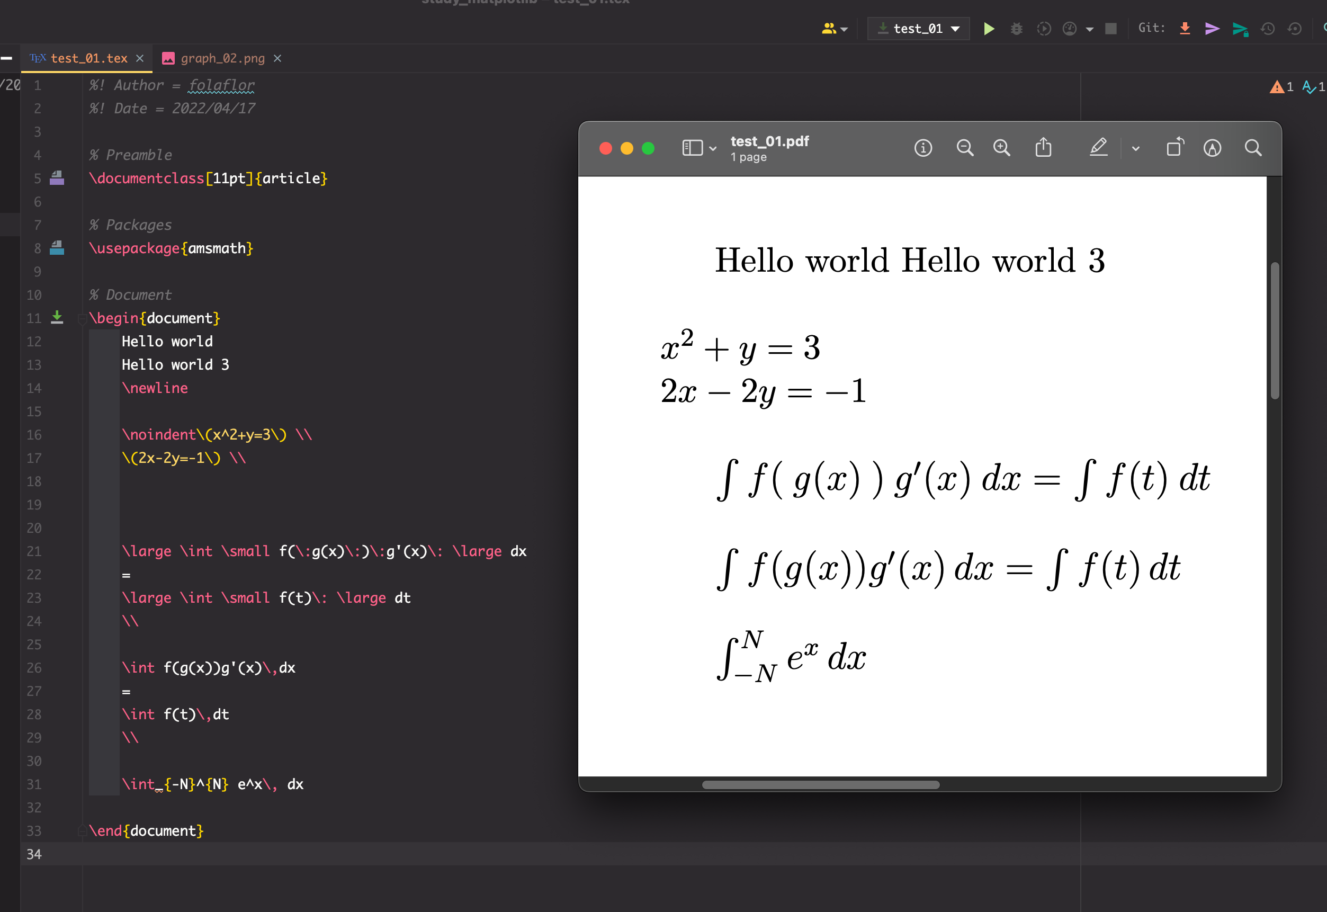Zoom in on the test_01.pdf preview
Image resolution: width=1327 pixels, height=912 pixels.
coord(1001,148)
